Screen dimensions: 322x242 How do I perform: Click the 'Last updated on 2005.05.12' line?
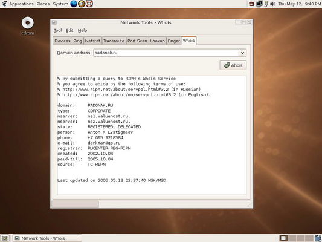tap(112, 180)
